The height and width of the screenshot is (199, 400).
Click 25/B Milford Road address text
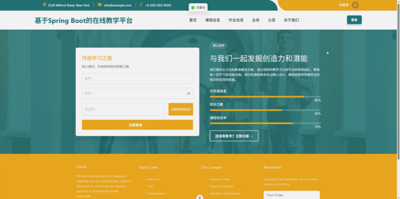[x=69, y=5]
